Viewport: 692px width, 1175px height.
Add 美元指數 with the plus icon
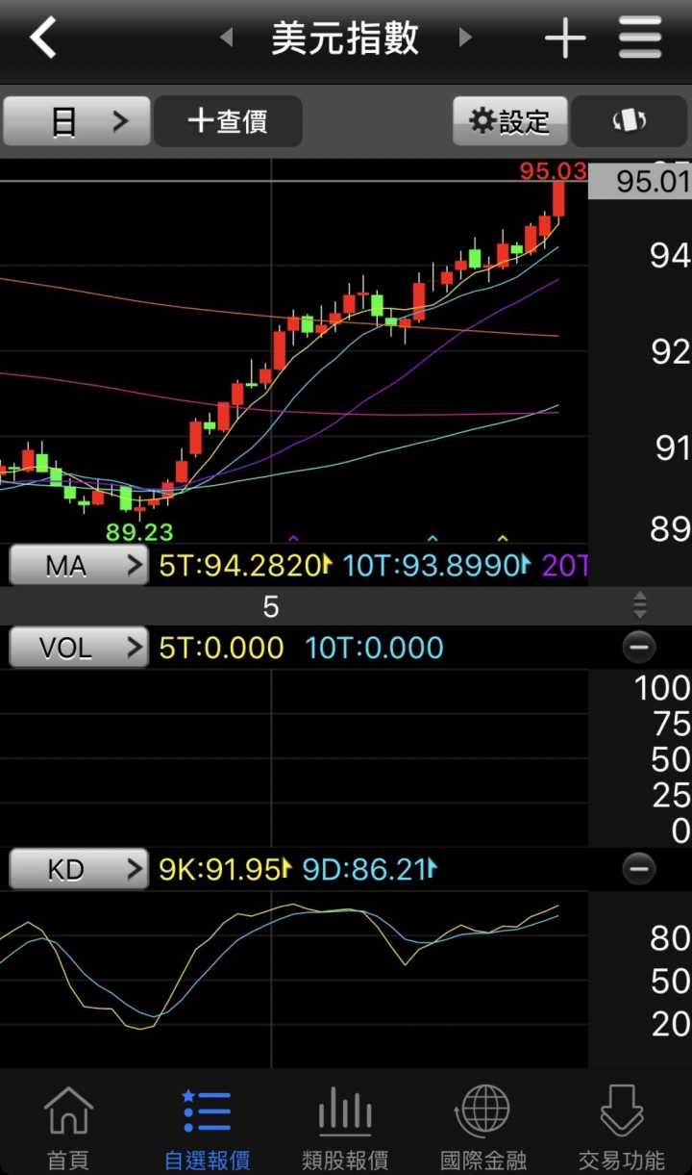[x=565, y=38]
